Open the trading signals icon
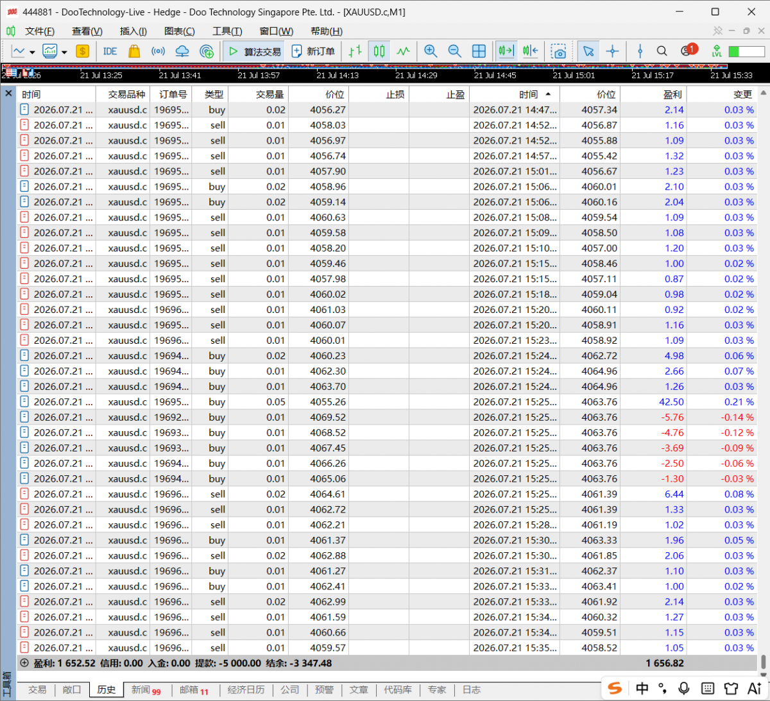This screenshot has width=770, height=701. tap(158, 51)
